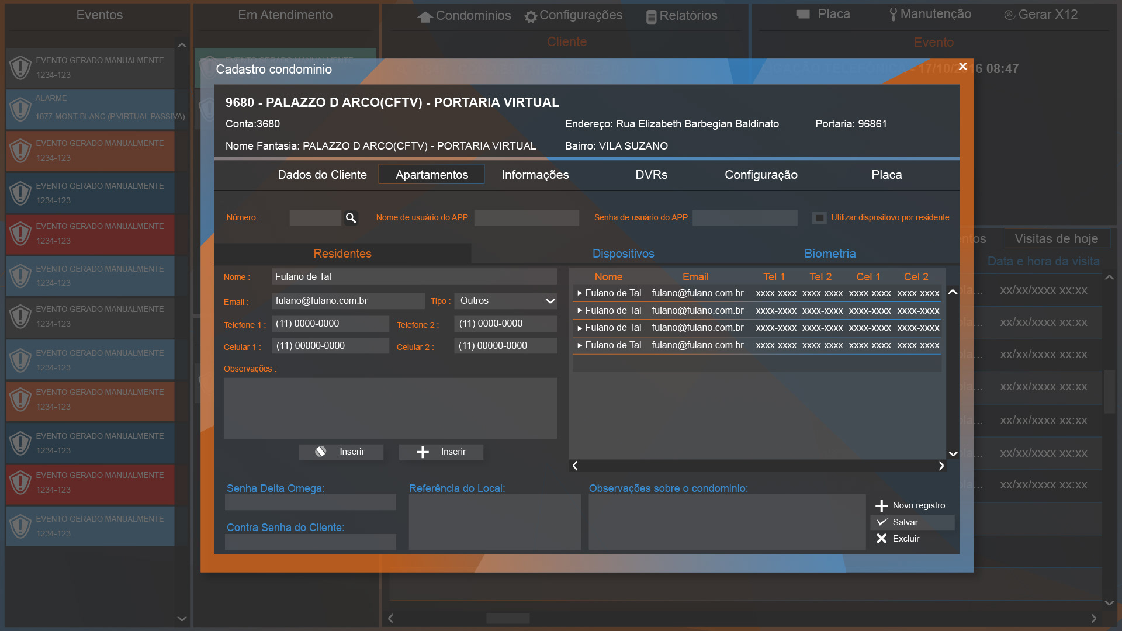Expand first Fulano de Tal row
The height and width of the screenshot is (631, 1122).
coord(579,293)
